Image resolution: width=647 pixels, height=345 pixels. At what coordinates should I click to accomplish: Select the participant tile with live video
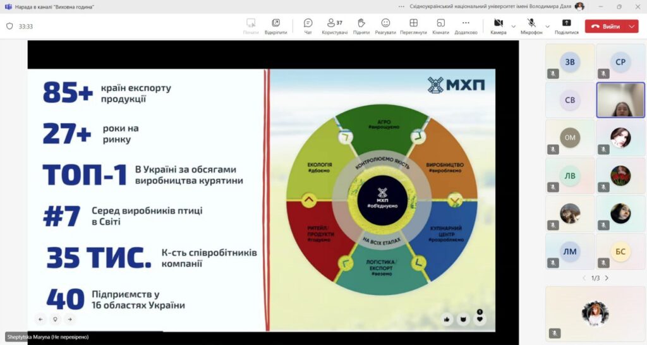[x=620, y=100]
